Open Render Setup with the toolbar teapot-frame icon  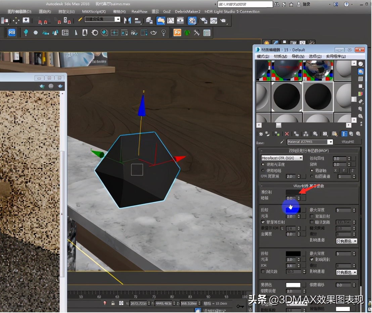click(213, 20)
